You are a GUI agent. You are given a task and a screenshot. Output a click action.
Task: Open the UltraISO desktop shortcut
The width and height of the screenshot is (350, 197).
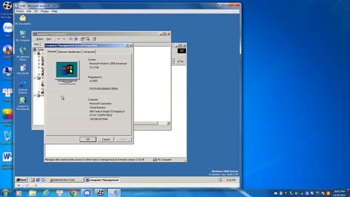(x=7, y=51)
